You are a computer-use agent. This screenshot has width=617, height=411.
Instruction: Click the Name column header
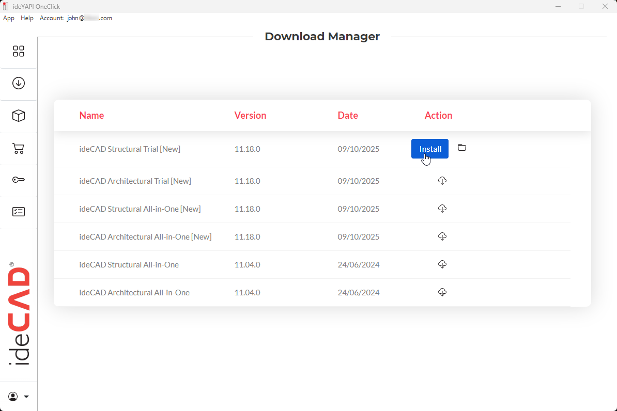pos(91,115)
